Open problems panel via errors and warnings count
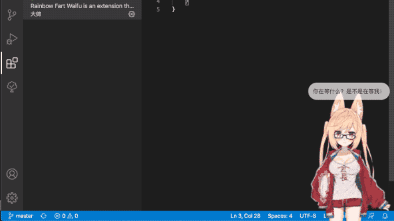The height and width of the screenshot is (221, 394). 66,216
